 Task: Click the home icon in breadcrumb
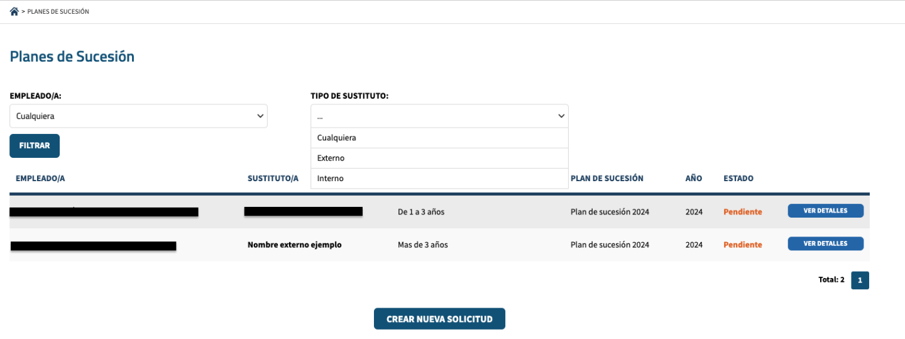tap(14, 11)
